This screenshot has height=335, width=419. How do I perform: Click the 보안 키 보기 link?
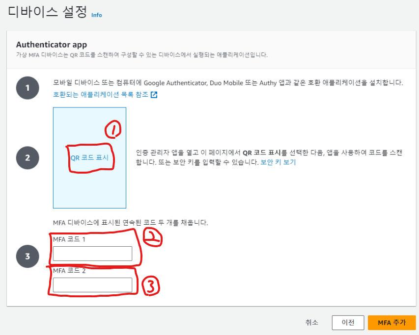[278, 162]
